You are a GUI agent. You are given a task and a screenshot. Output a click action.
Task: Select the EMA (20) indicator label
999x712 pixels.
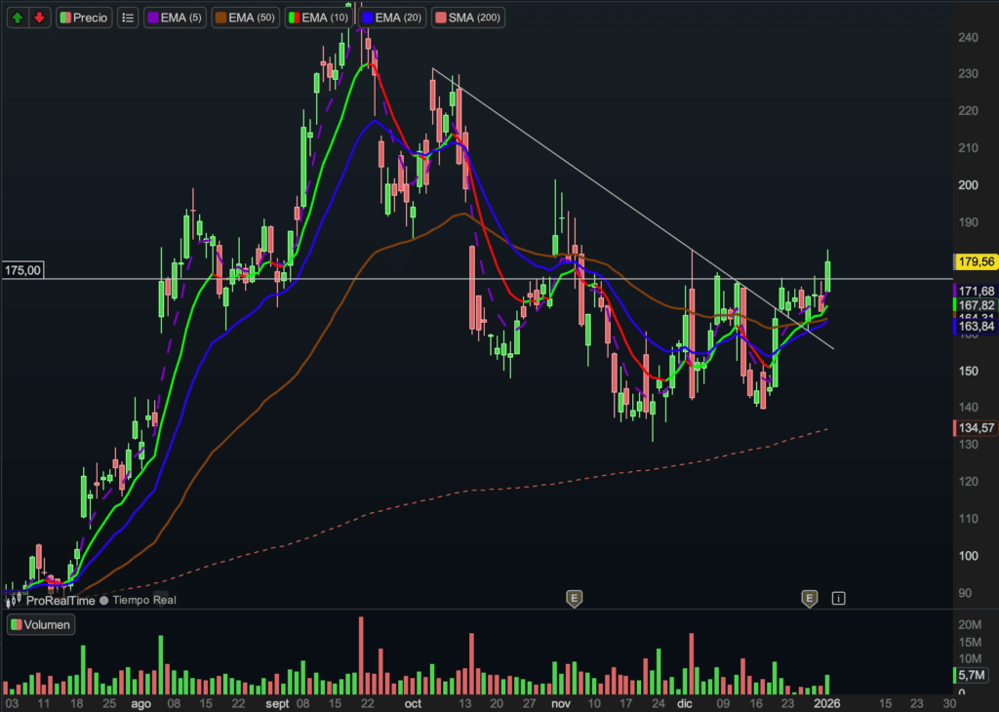tap(393, 18)
